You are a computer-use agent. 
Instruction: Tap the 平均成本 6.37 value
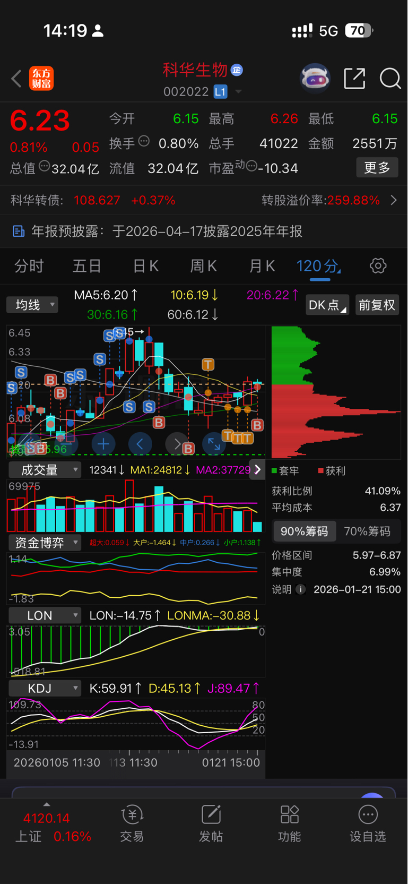click(390, 507)
